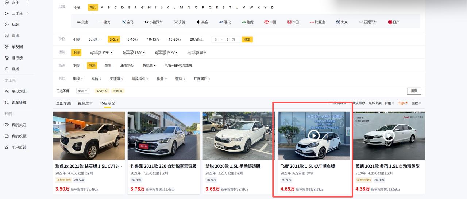This screenshot has width=467, height=199.
Task: Play the 飞度 2021款 video thumbnail
Action: 314,135
